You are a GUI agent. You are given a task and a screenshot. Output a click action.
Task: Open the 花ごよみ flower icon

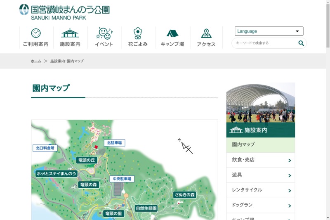click(138, 33)
